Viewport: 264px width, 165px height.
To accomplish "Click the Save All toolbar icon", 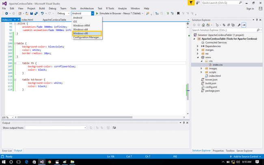I will click(36, 13).
